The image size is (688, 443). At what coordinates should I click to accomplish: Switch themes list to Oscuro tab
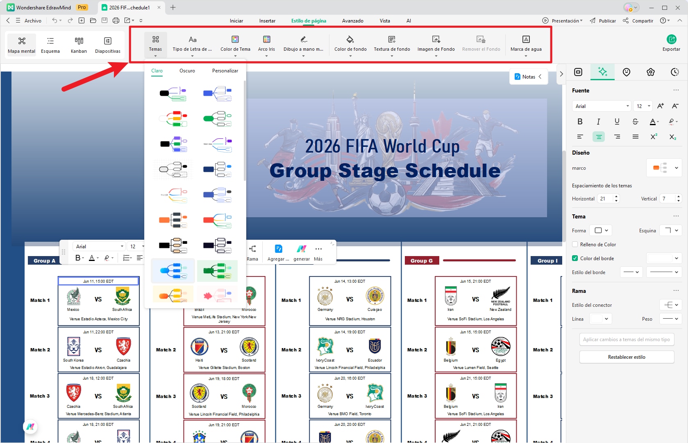pyautogui.click(x=187, y=71)
